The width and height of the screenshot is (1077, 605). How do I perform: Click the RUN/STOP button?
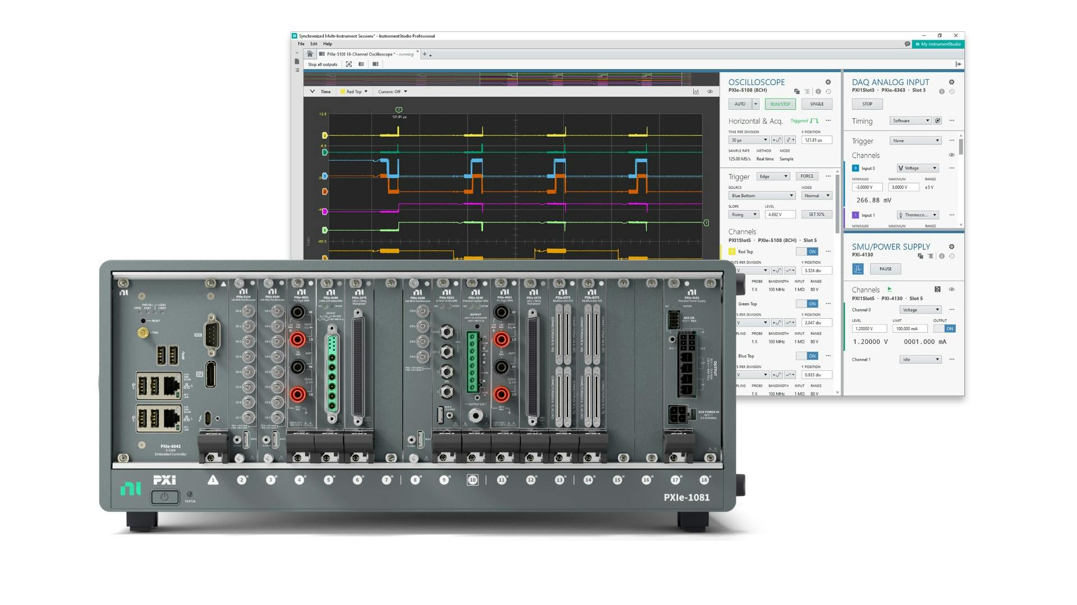[780, 104]
